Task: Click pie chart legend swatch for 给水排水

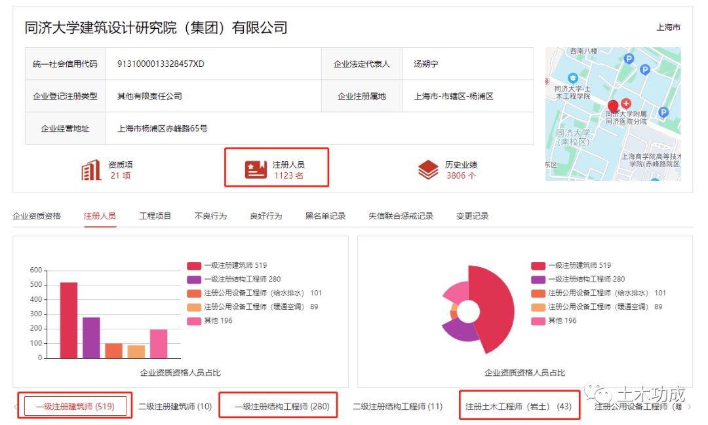Action: pyautogui.click(x=538, y=293)
